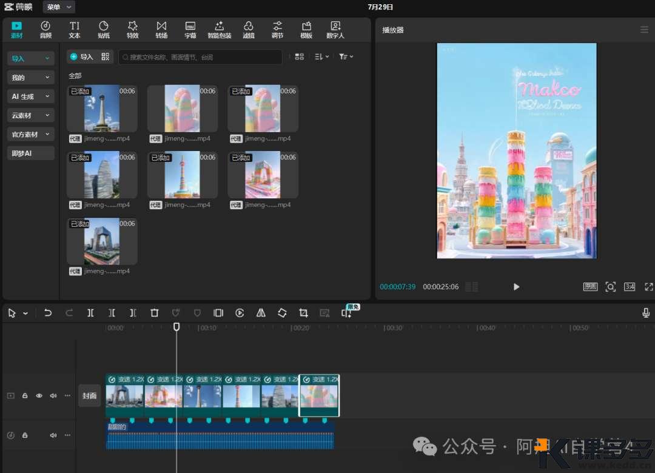Viewport: 655px width, 473px height.
Task: Click the freeze frame tool
Action: [218, 312]
